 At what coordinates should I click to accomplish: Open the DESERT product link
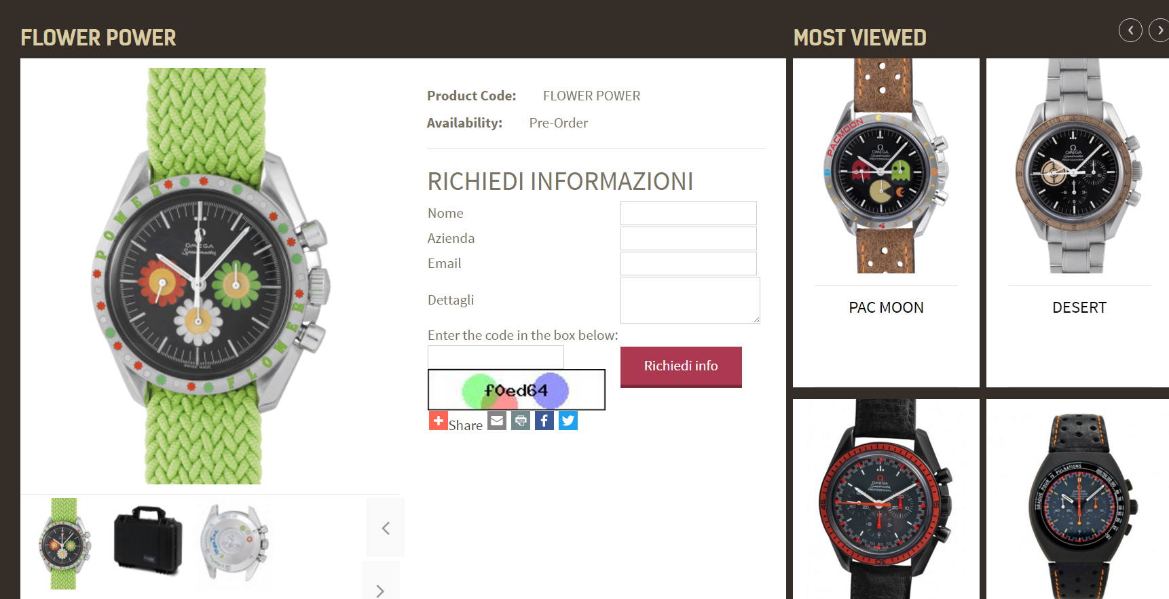(1079, 307)
